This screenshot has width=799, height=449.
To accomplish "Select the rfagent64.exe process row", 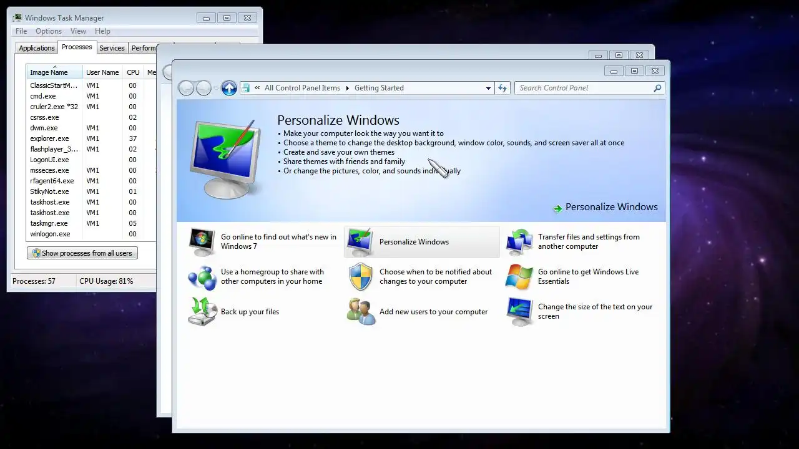I will click(x=91, y=181).
